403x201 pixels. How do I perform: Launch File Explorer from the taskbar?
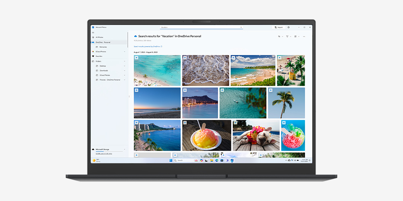(x=212, y=160)
